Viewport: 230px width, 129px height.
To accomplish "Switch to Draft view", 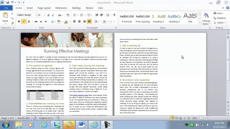I will (189, 118).
